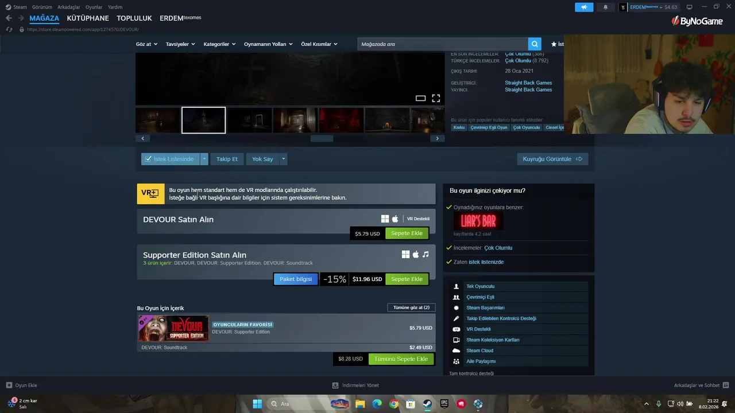
Task: Open the Yardım menu
Action: (115, 7)
